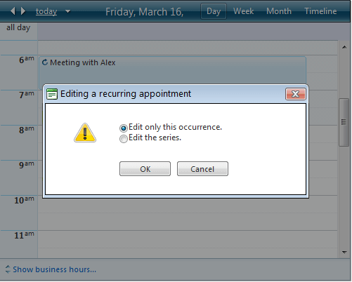The height and width of the screenshot is (282, 352).
Task: Go to the next day arrow
Action: tap(23, 11)
